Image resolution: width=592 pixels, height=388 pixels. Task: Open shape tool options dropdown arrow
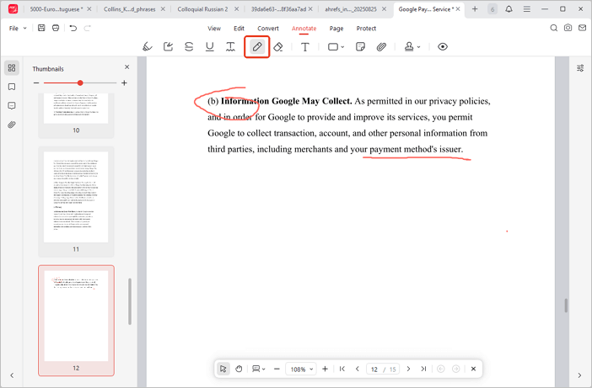pos(342,47)
